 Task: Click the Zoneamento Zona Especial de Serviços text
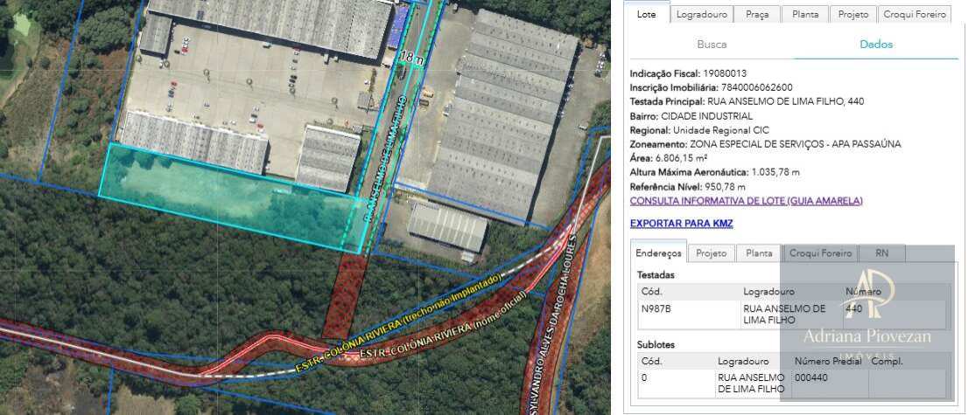pyautogui.click(x=795, y=143)
